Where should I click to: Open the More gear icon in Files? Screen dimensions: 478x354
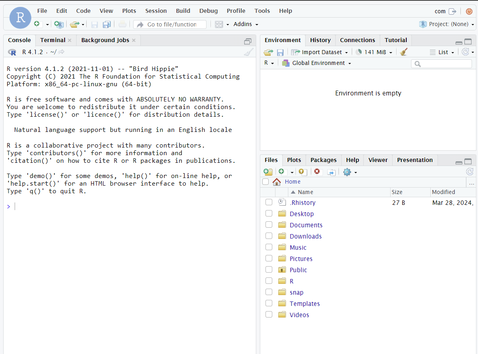tap(347, 172)
